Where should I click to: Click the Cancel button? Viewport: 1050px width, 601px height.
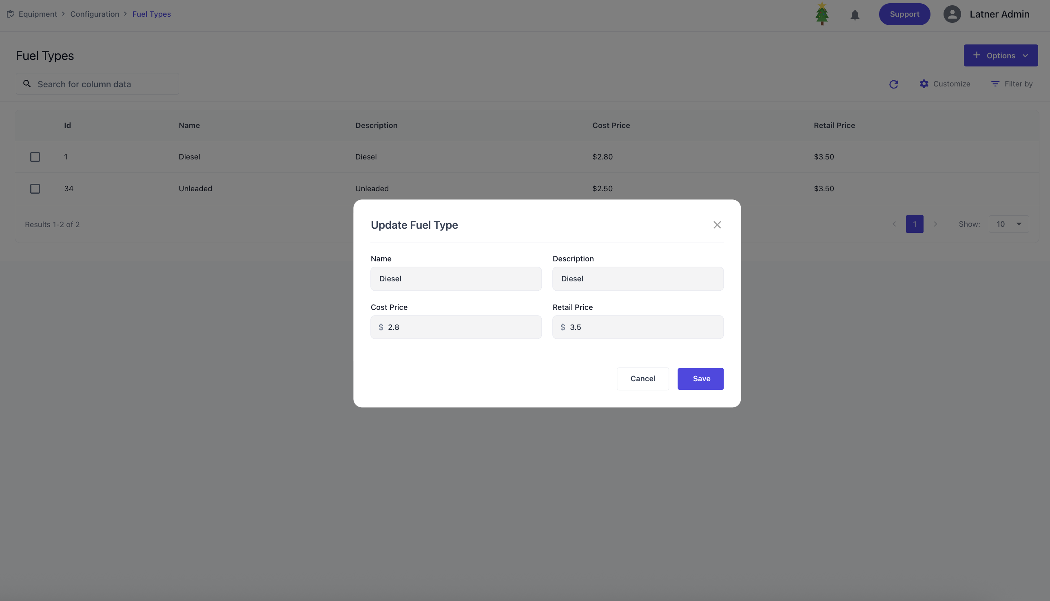click(x=642, y=378)
